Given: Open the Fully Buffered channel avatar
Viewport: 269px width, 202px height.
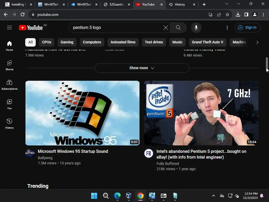Looking at the screenshot, I should click(149, 153).
